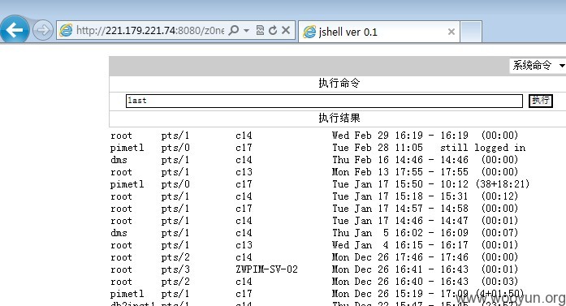Click the 'Thu Jan 5 16:02' date entry

[378, 233]
